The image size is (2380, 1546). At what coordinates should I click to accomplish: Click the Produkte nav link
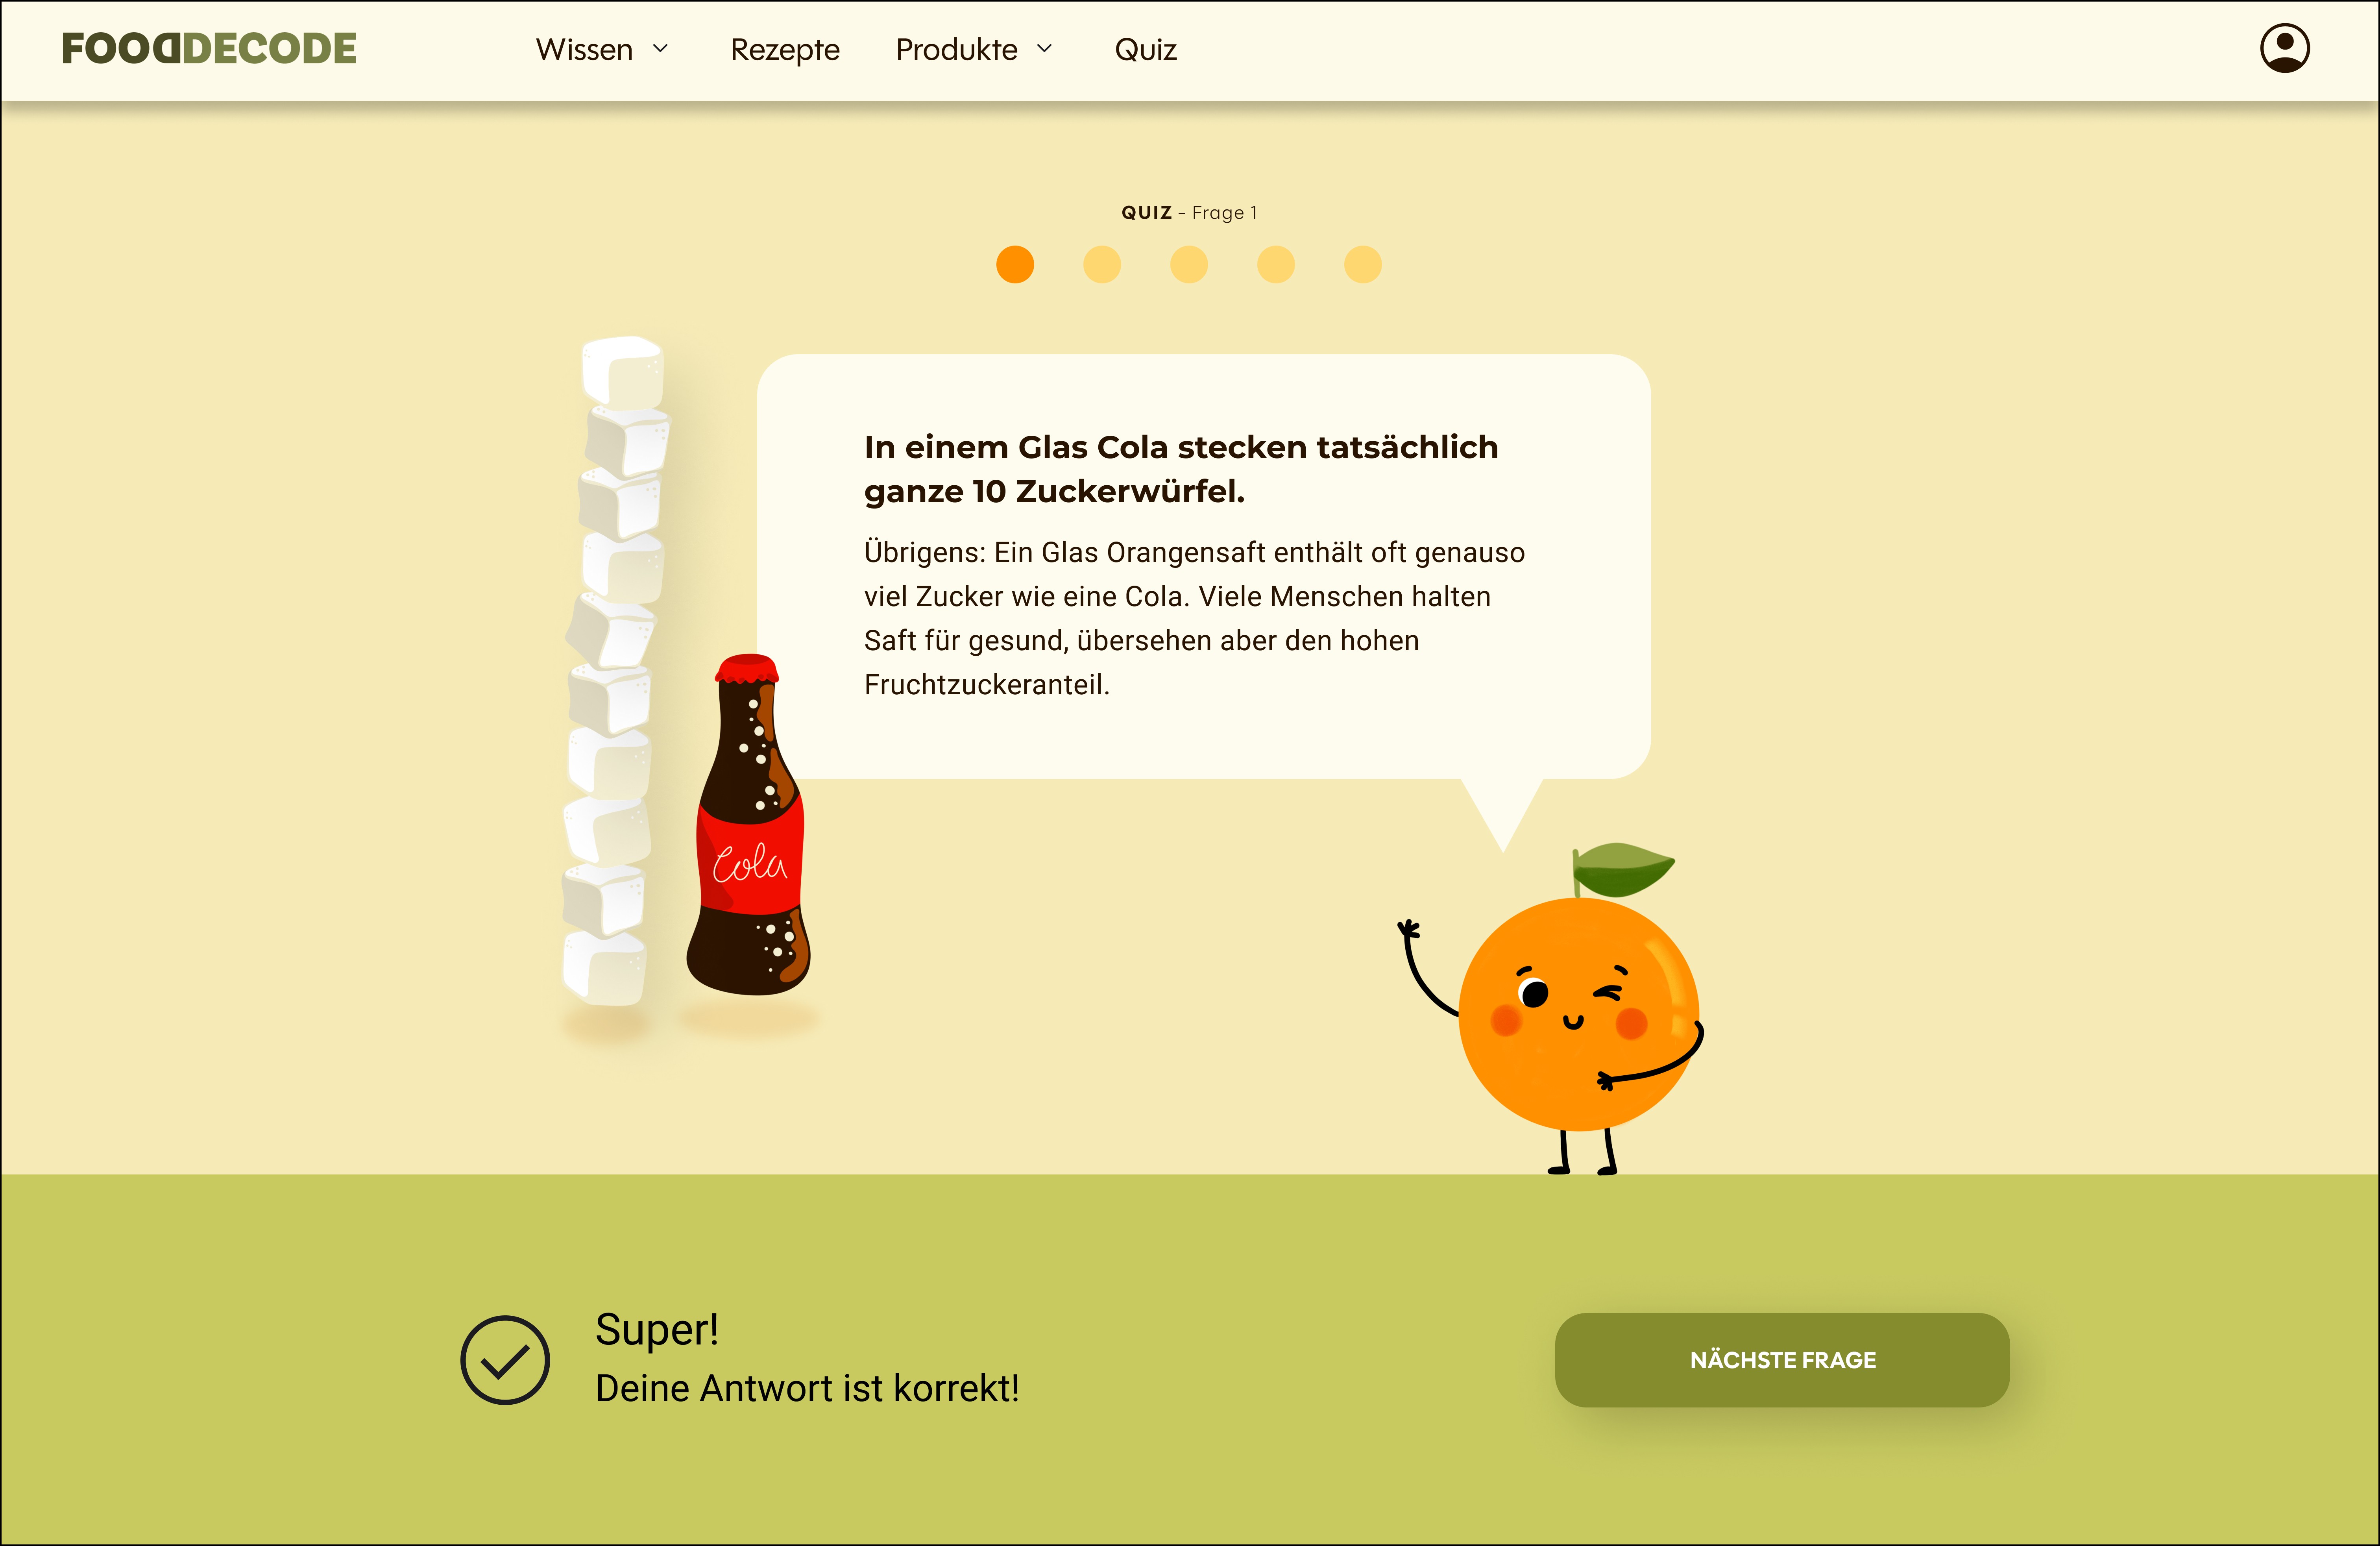[x=956, y=49]
